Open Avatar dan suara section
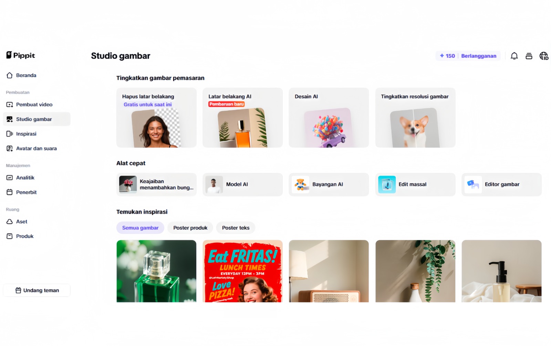Viewport: 551px width, 346px height. tap(37, 149)
